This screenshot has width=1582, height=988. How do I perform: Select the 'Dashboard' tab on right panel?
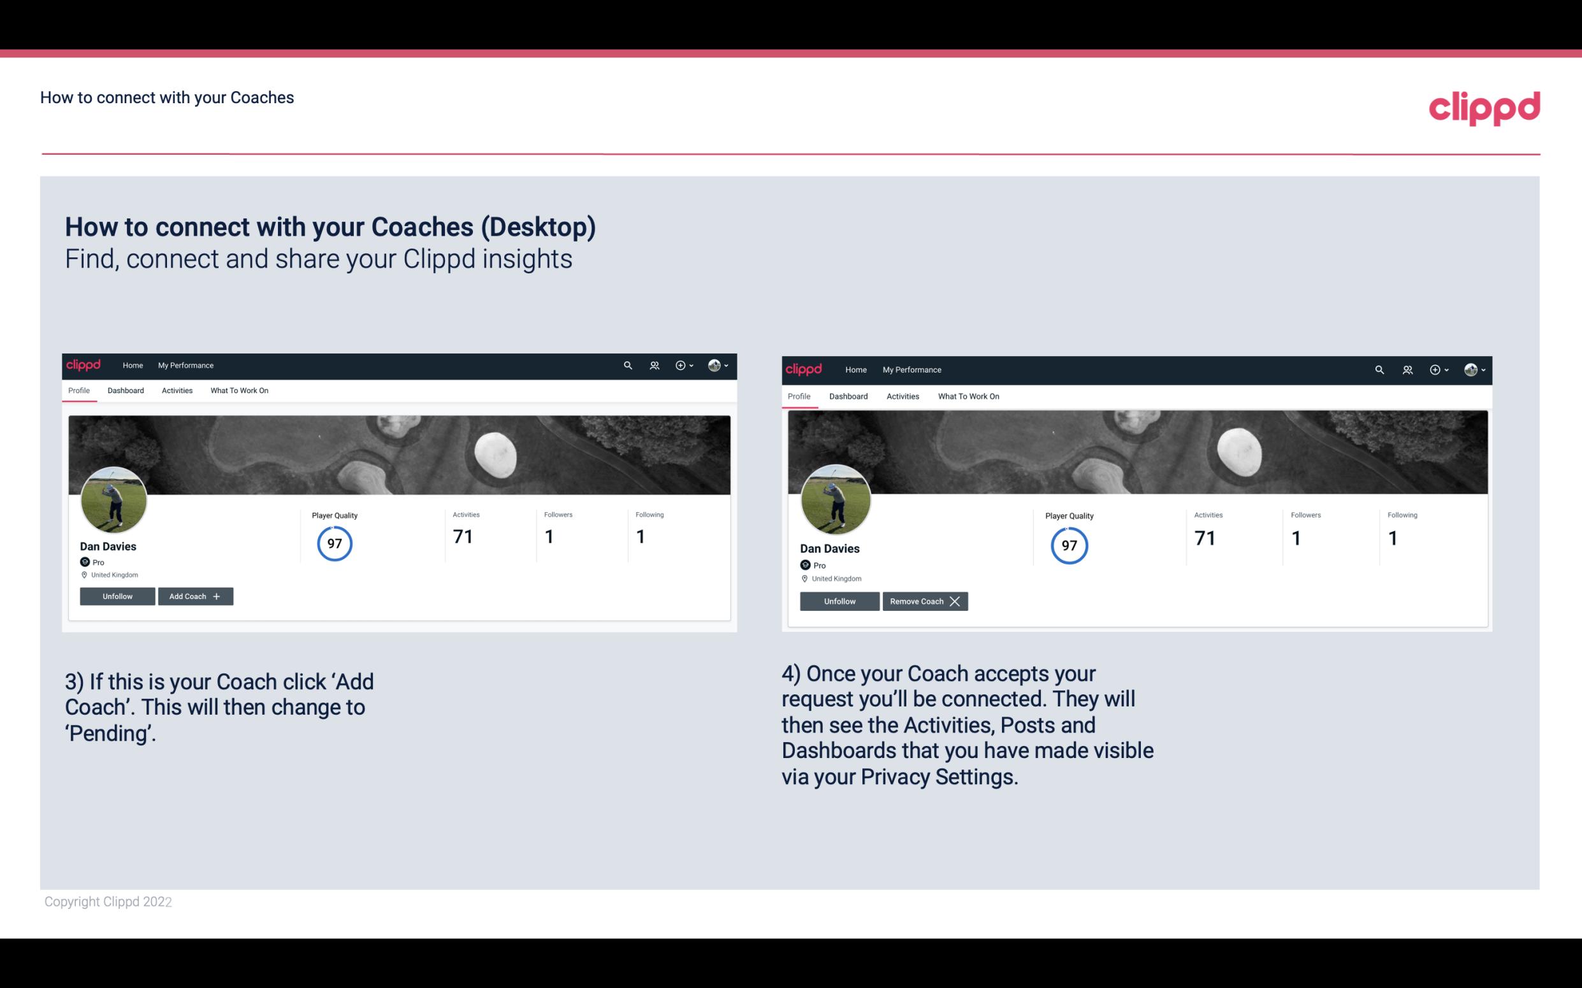click(848, 396)
